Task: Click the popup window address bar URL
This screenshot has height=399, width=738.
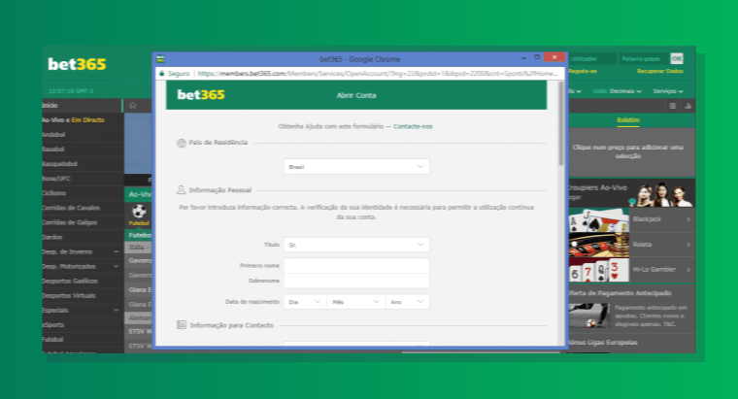Action: click(x=377, y=74)
